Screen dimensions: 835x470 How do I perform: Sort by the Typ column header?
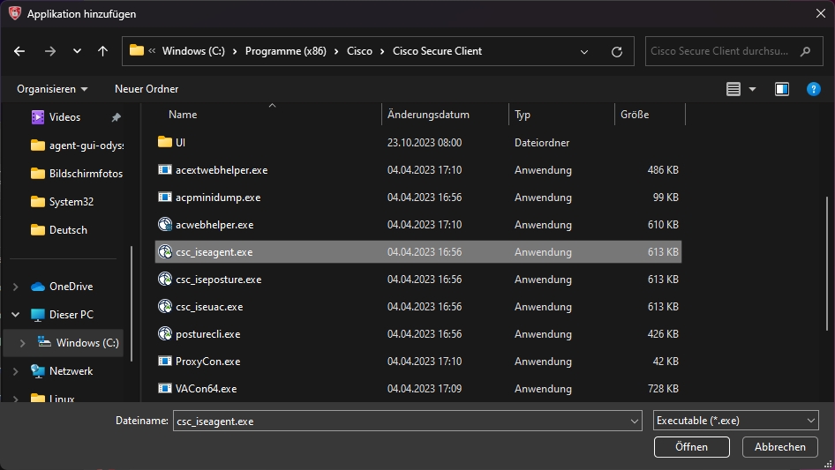click(x=523, y=115)
